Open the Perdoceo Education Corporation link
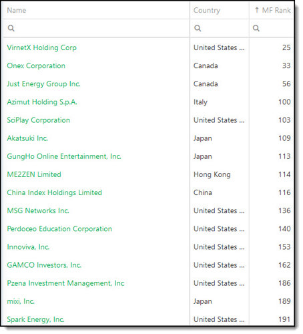This screenshot has height=334, width=303. tap(59, 229)
